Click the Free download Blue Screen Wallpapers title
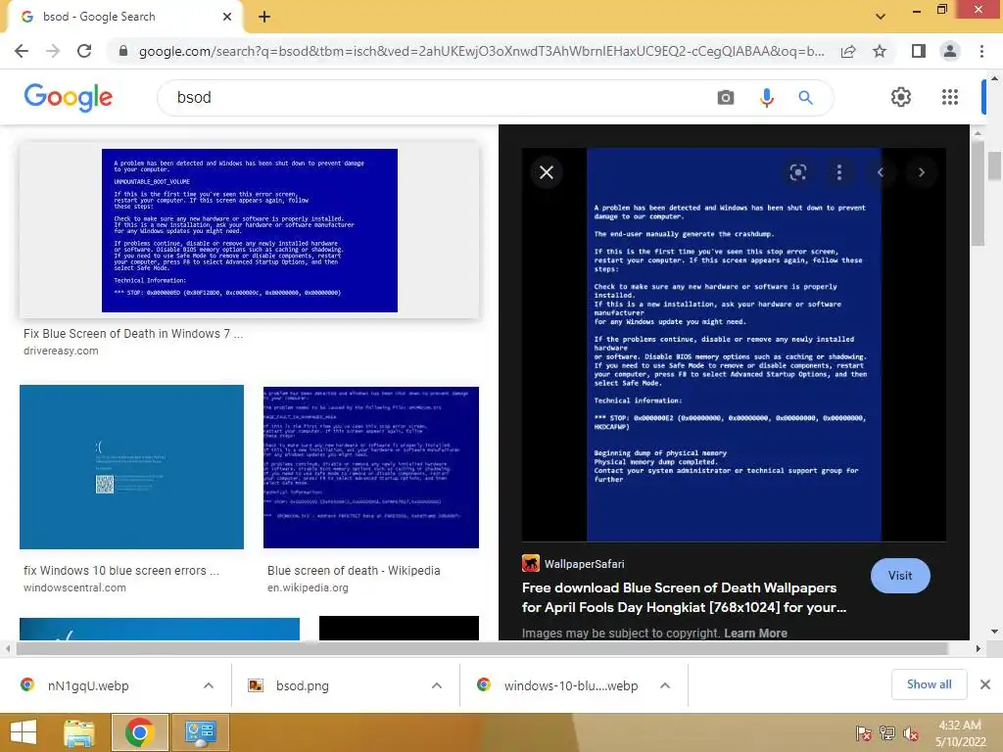The width and height of the screenshot is (1003, 752). pyautogui.click(x=684, y=597)
